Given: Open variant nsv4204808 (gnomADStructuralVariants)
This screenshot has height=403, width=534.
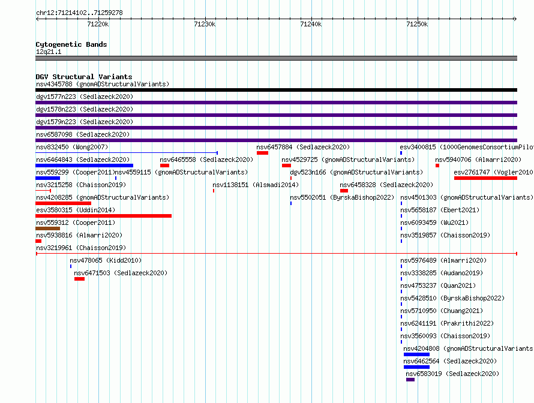Looking at the screenshot, I should coord(468,348).
